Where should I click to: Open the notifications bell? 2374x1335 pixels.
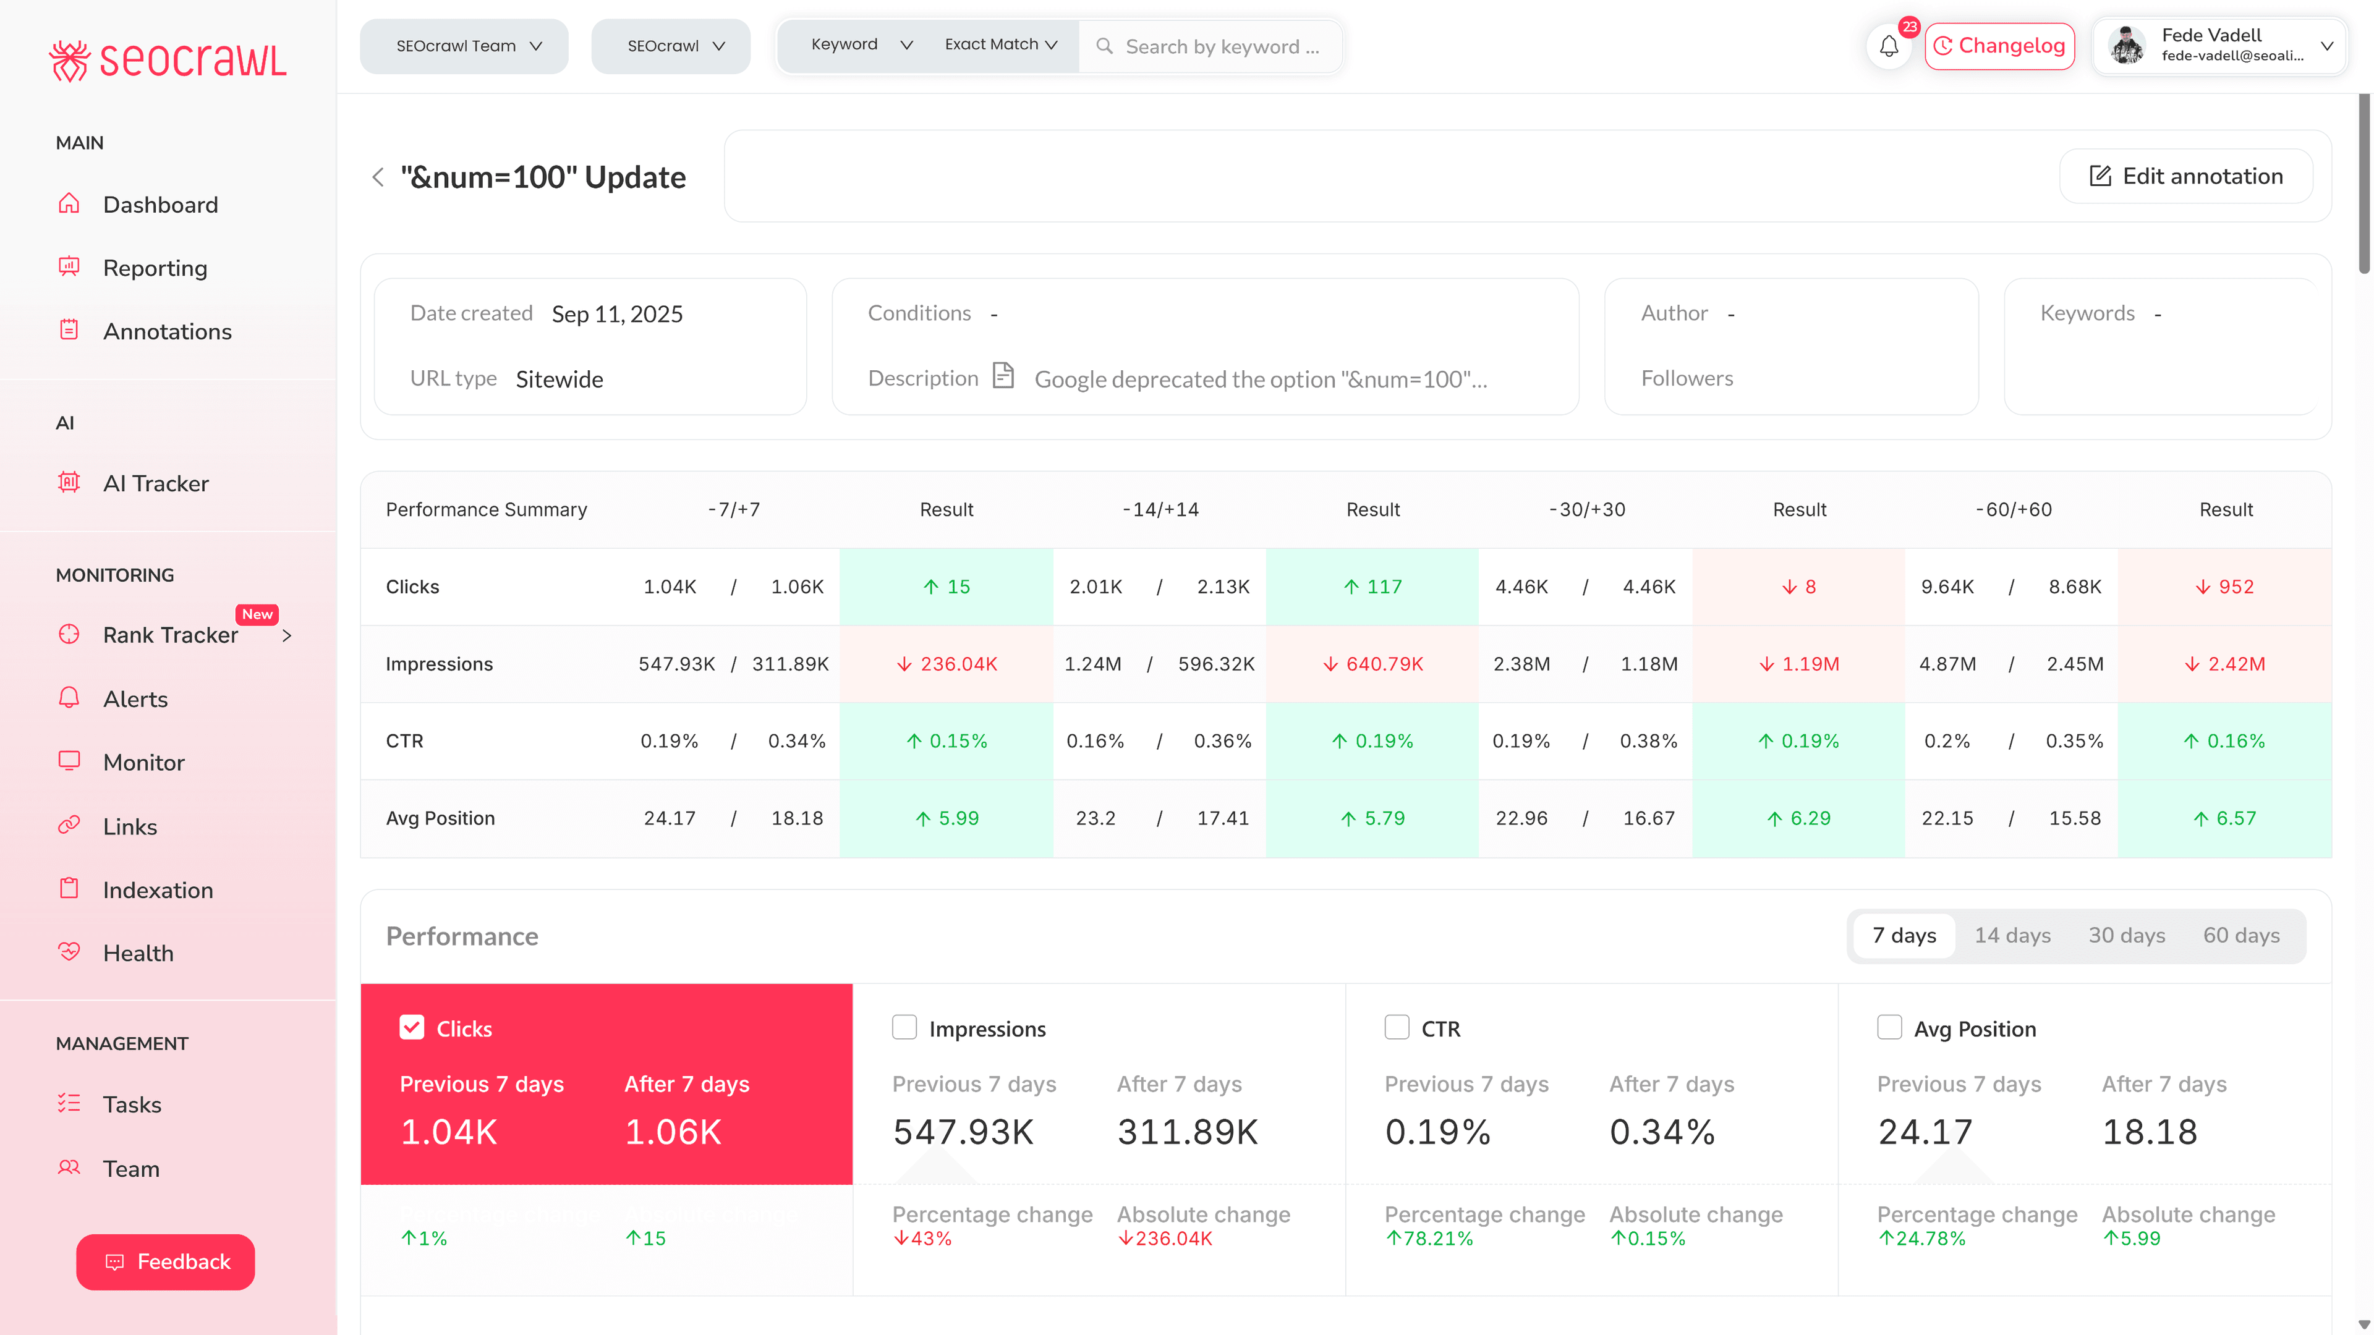[1888, 46]
